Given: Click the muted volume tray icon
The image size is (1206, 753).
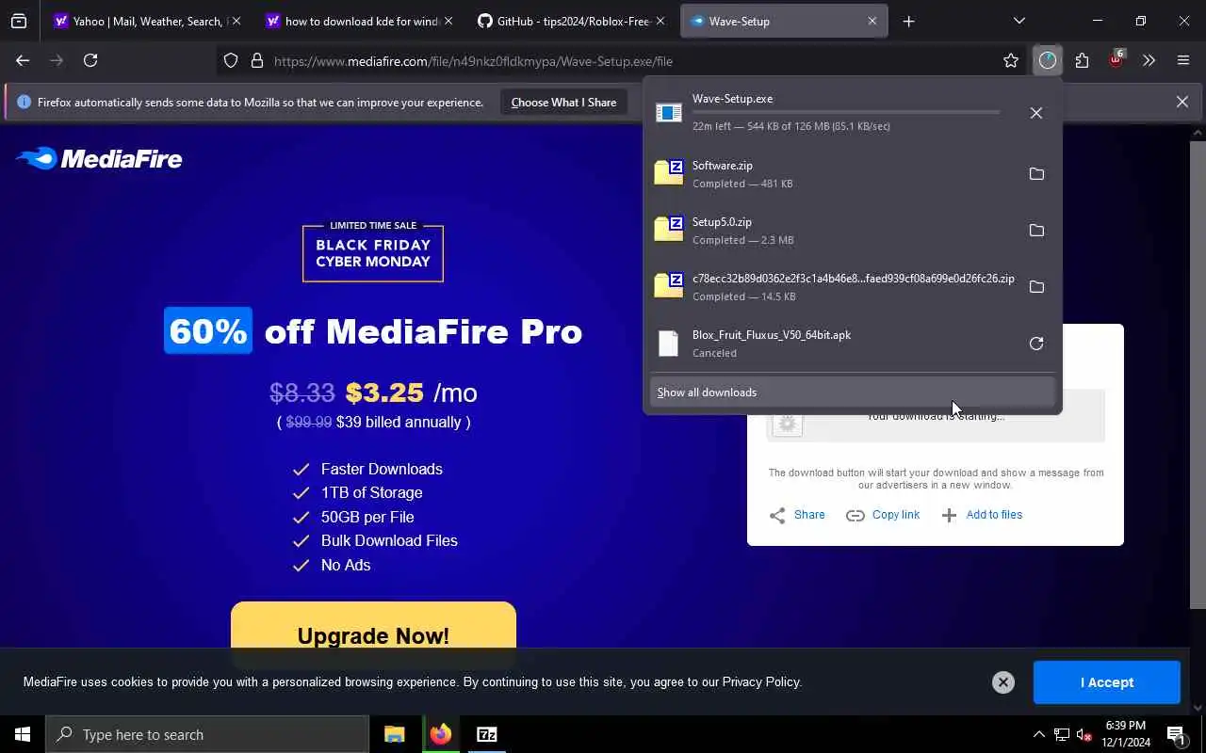Looking at the screenshot, I should [x=1084, y=734].
